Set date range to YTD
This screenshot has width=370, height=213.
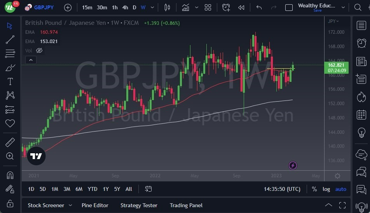(x=92, y=189)
